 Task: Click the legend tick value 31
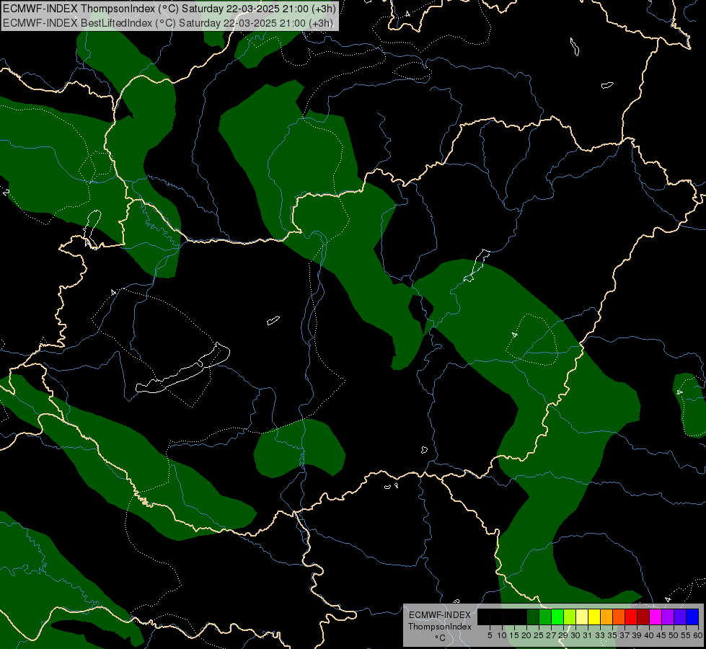point(588,635)
